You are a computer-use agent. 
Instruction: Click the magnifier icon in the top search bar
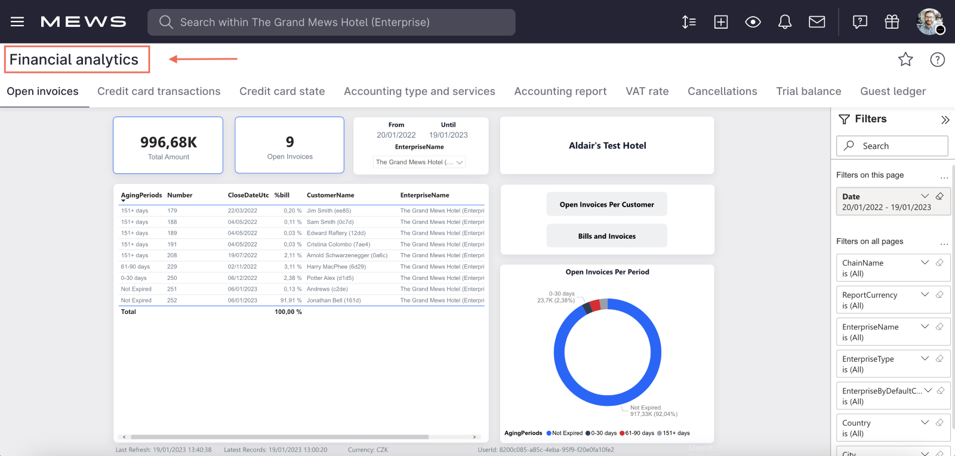tap(166, 22)
